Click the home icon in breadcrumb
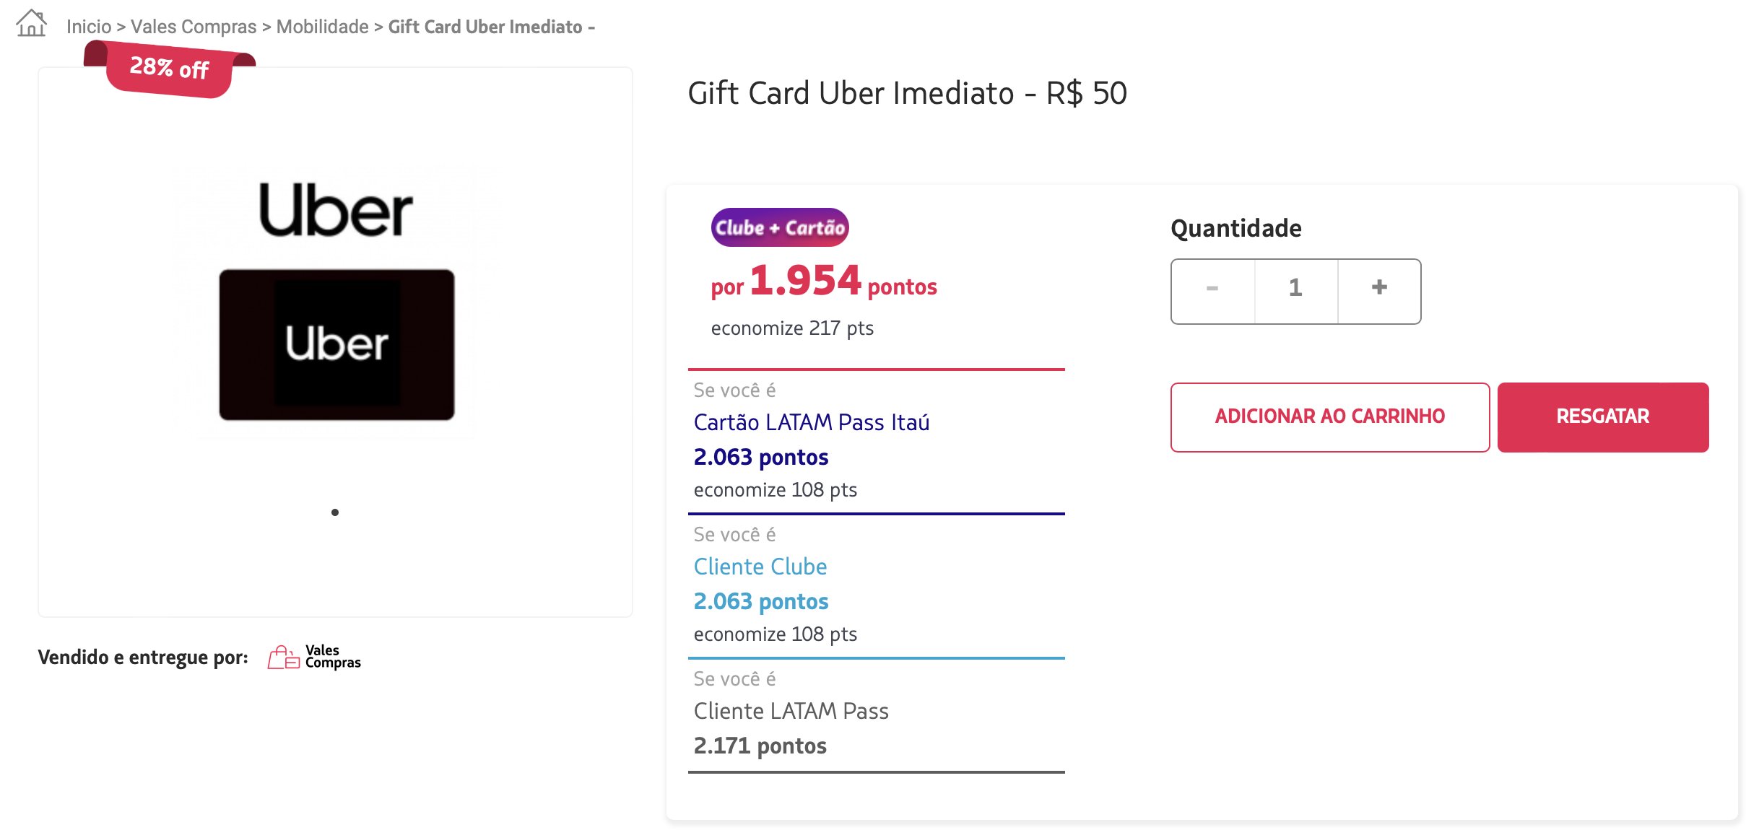Viewport: 1746px width, 830px height. (x=31, y=24)
